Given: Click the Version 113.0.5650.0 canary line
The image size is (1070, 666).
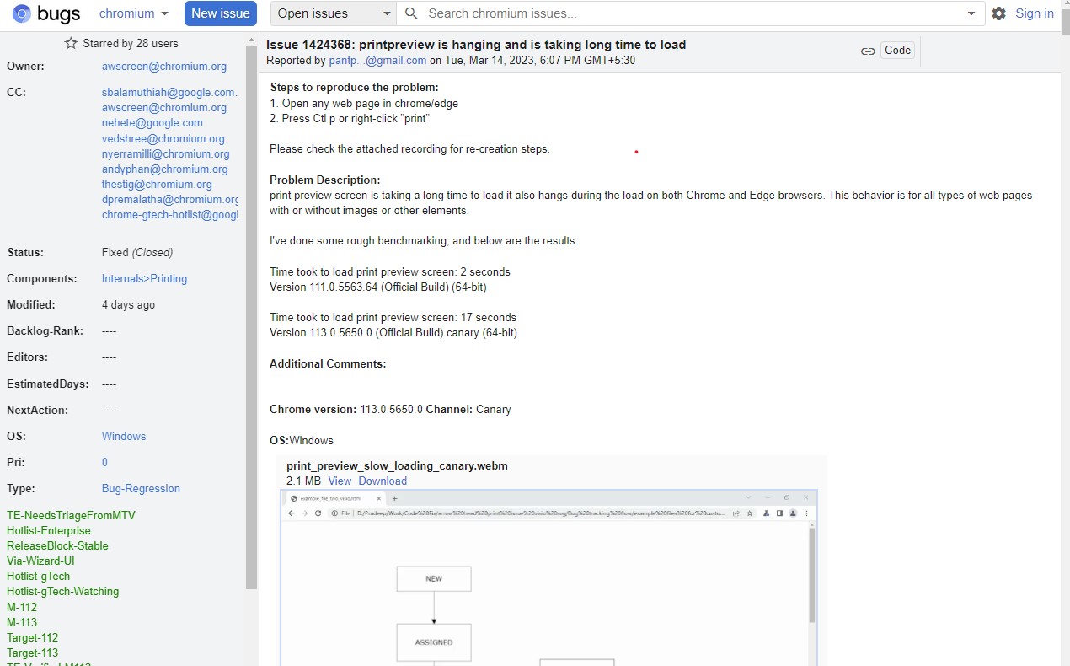Looking at the screenshot, I should 393,333.
